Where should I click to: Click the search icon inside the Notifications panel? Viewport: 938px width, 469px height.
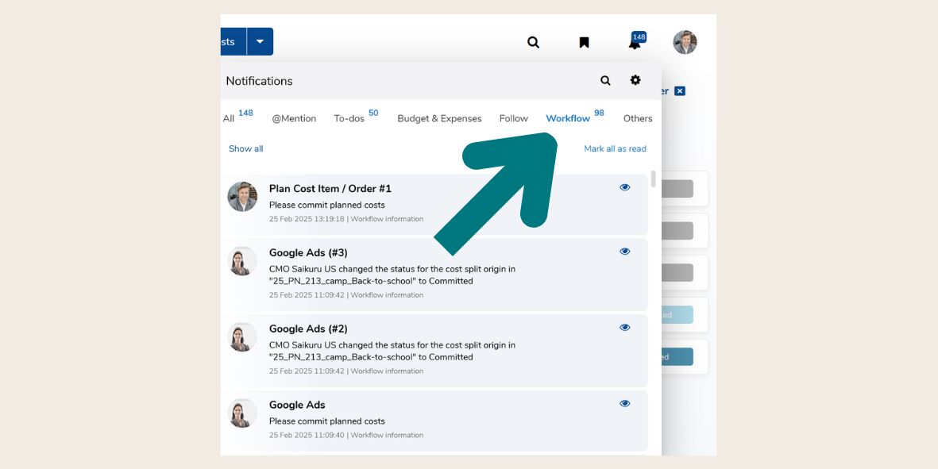click(605, 80)
